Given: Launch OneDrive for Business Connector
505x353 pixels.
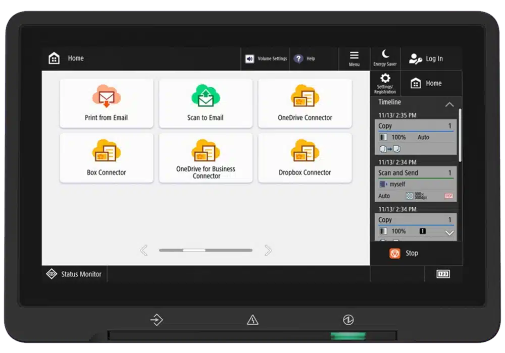Looking at the screenshot, I should pos(206,158).
